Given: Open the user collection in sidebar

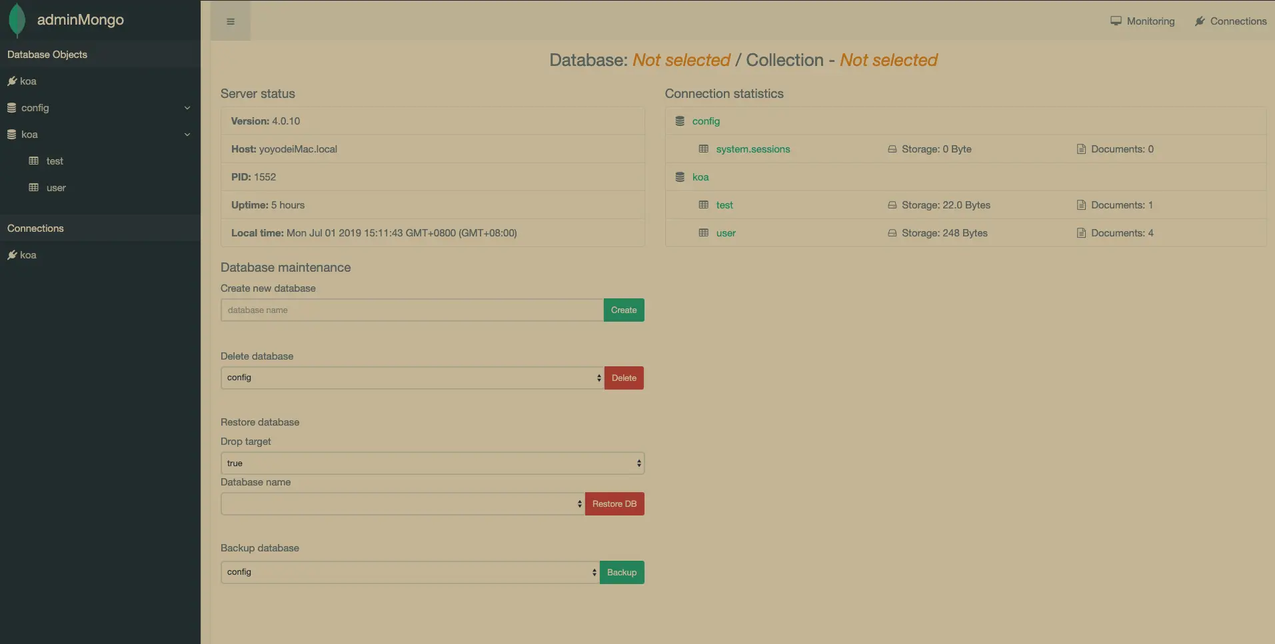Looking at the screenshot, I should click(x=56, y=188).
